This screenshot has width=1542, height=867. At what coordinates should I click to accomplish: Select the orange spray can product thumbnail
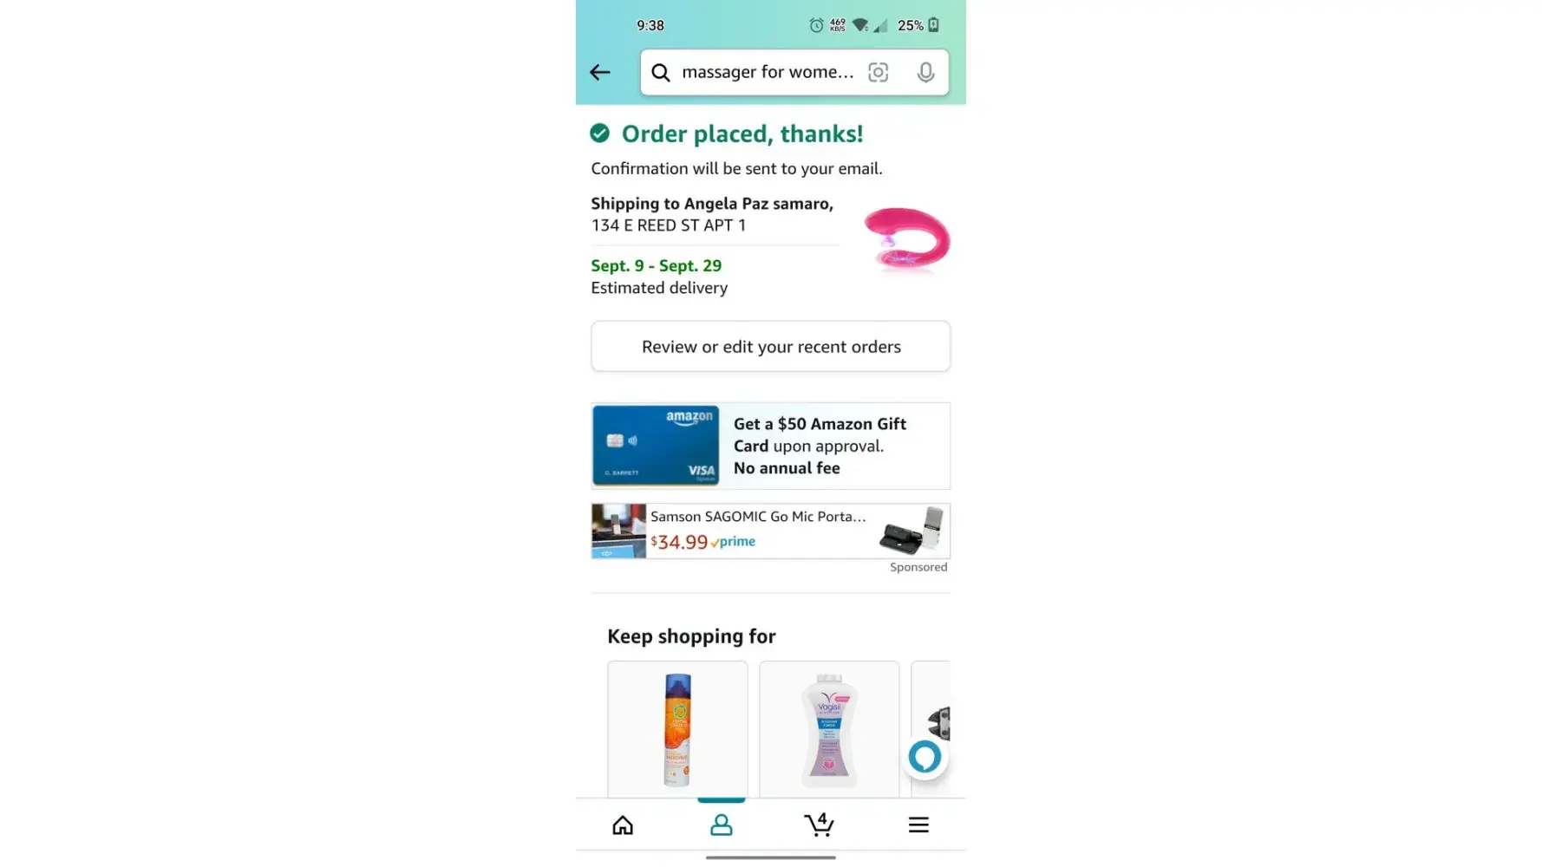click(x=677, y=729)
